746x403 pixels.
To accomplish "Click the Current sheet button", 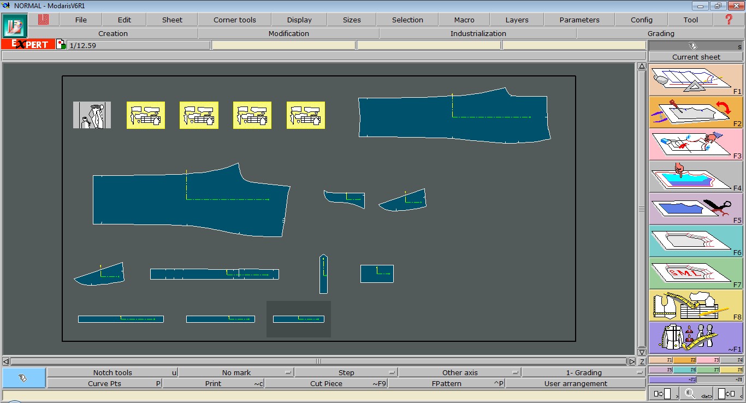I will tap(696, 57).
